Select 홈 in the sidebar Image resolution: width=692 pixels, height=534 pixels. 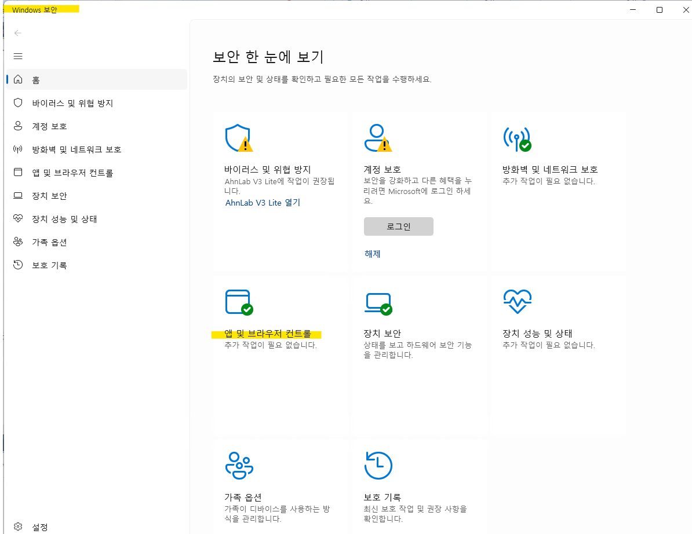36,80
